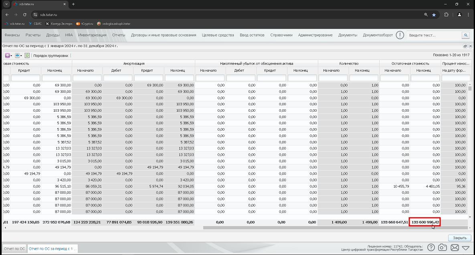Click the exclamation notification icon
Image resolution: width=475 pixels, height=255 pixels.
400,35
